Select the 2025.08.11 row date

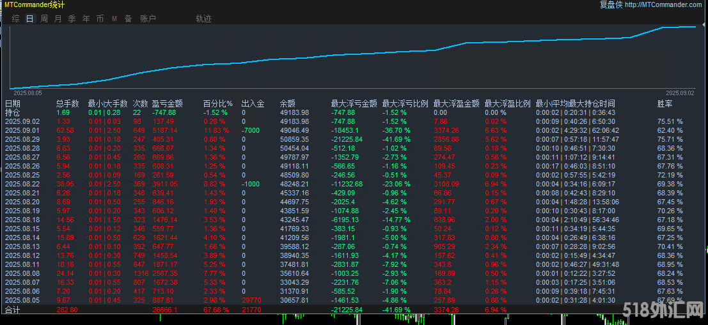pyautogui.click(x=22, y=264)
